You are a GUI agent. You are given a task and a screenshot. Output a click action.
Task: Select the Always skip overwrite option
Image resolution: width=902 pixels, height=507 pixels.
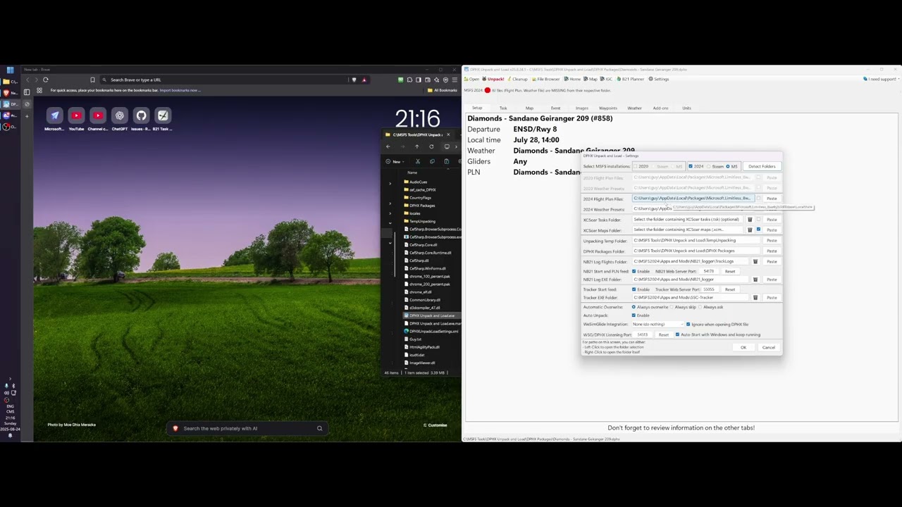(672, 307)
